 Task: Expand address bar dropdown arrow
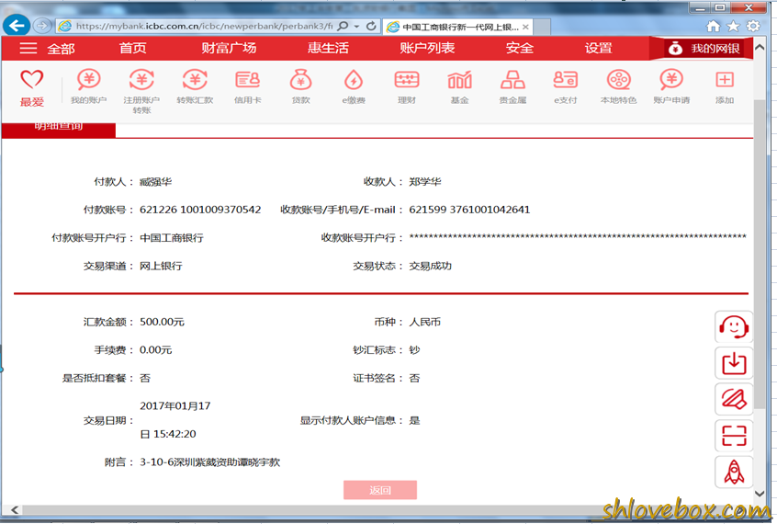point(356,27)
